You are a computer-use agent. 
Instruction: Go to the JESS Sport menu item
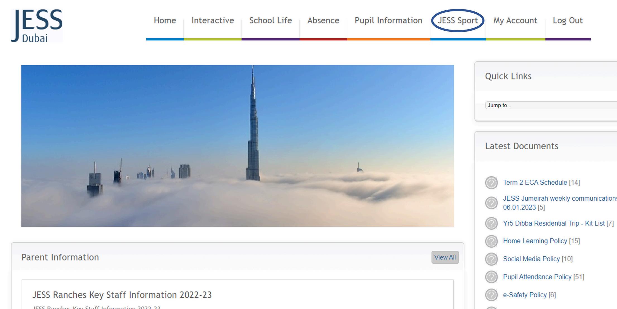click(x=458, y=21)
